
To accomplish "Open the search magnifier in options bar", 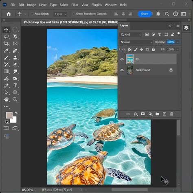I will tap(167, 14).
